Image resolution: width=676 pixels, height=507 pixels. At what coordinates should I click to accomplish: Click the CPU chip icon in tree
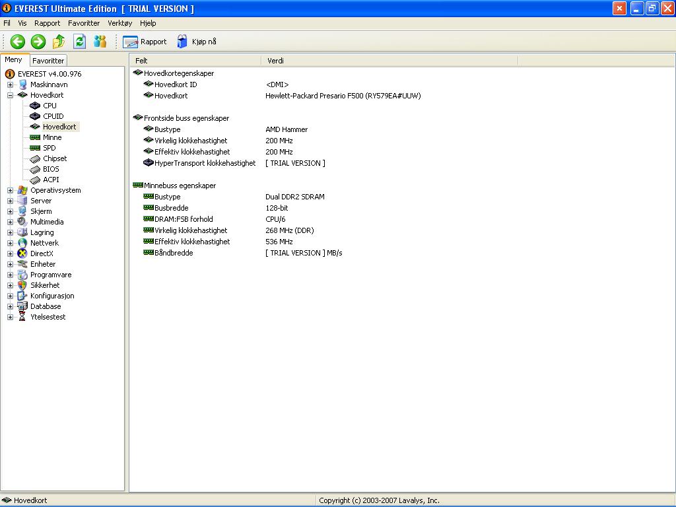[35, 106]
